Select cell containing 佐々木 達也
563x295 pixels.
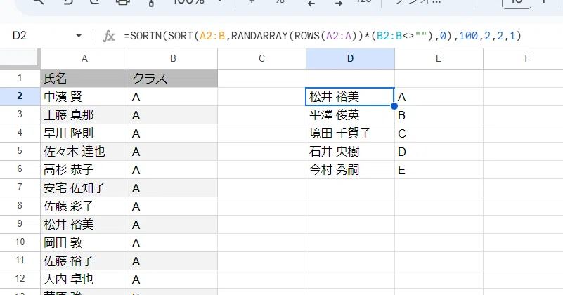pyautogui.click(x=84, y=151)
